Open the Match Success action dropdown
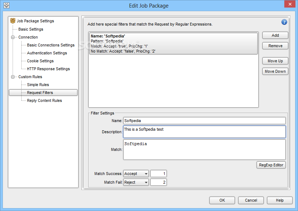 tap(136, 174)
